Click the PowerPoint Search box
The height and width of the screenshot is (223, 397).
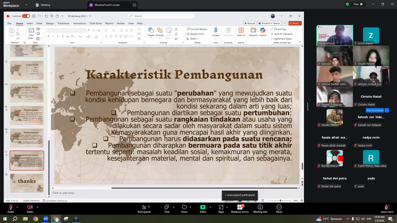161,16
